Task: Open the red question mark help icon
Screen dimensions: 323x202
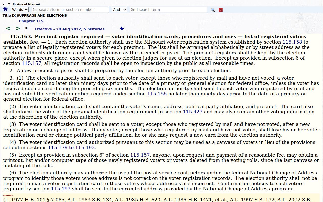Action: tap(221, 10)
